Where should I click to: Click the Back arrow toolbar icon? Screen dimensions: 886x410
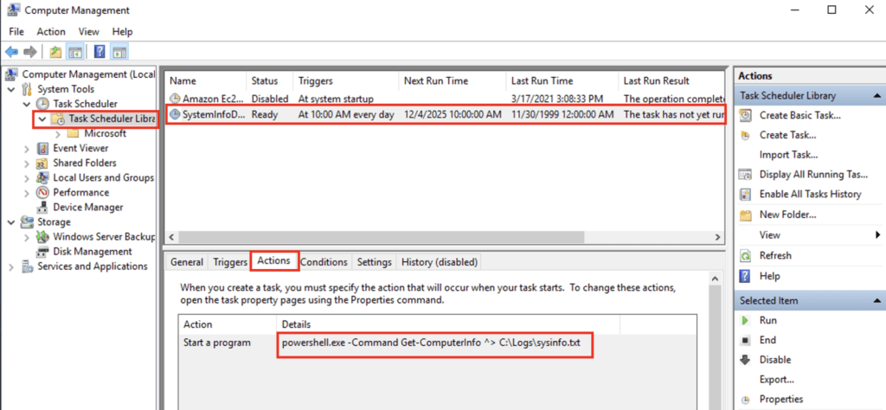[11, 52]
